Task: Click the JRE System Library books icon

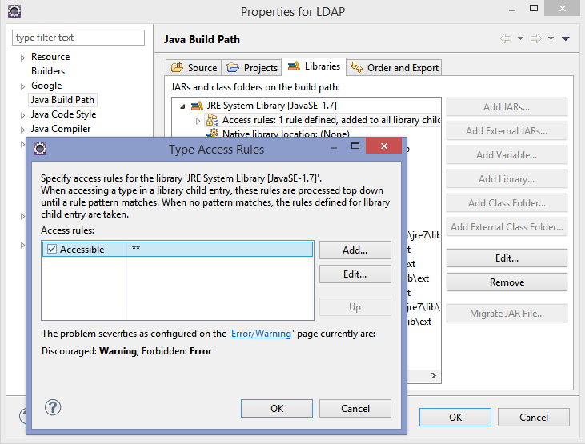Action: coord(197,106)
